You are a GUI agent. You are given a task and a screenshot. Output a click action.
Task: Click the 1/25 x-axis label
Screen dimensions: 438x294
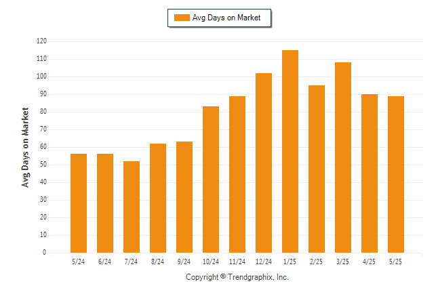click(x=290, y=261)
